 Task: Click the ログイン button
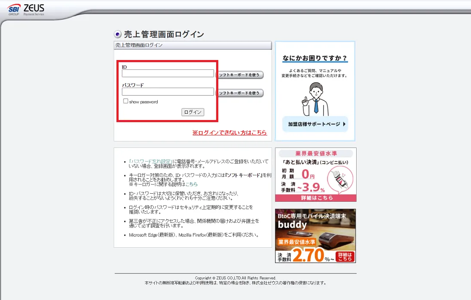pyautogui.click(x=193, y=112)
